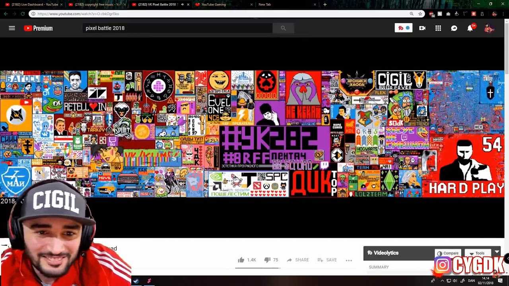Open YouTube messages share icon
This screenshot has height=286, width=509.
[x=454, y=28]
